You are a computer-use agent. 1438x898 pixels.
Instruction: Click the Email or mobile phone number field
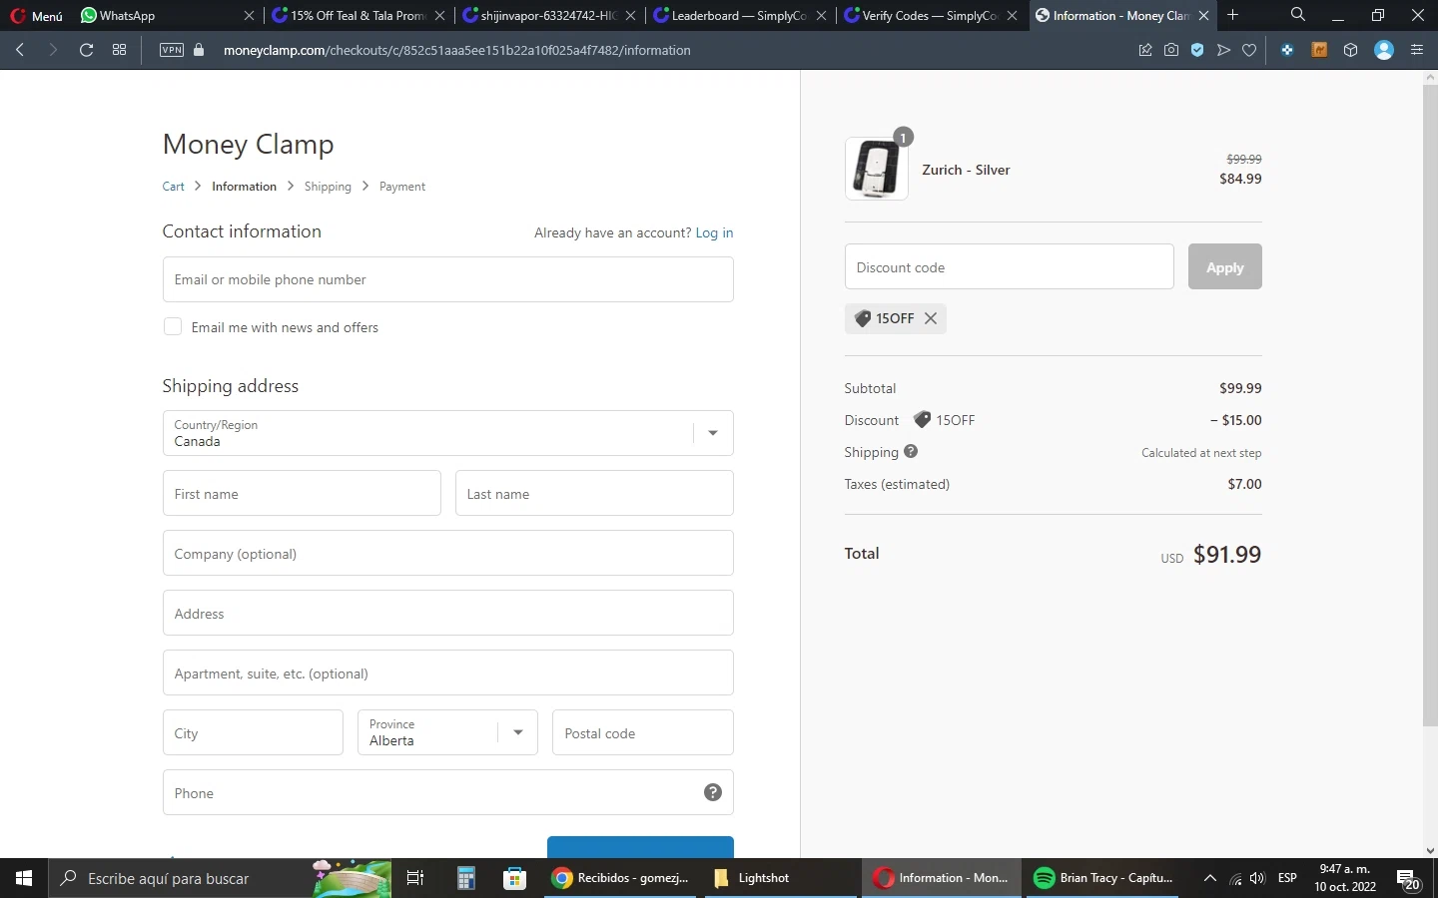(x=447, y=279)
